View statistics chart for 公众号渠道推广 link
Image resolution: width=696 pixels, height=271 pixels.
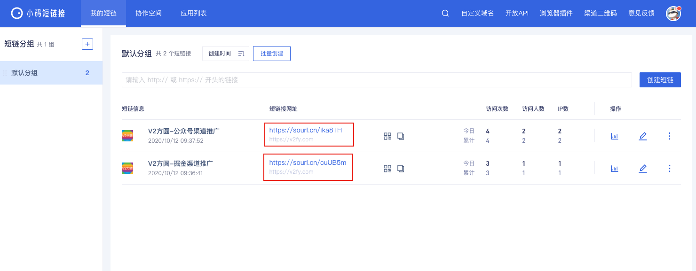pos(615,136)
